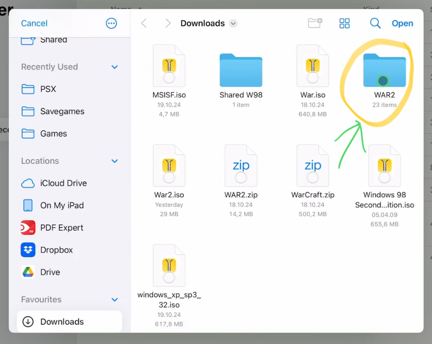Select Downloads in Favourites
This screenshot has width=432, height=344.
[x=69, y=322]
